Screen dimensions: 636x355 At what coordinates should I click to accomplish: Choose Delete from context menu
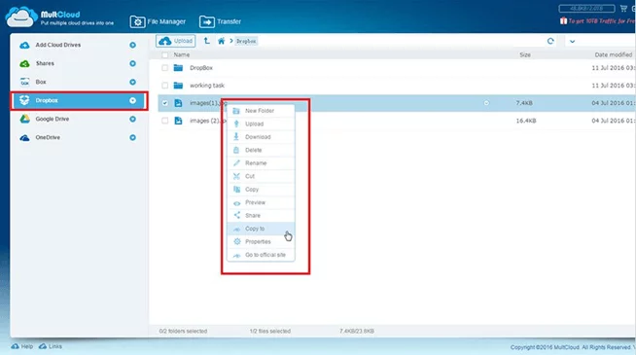coord(261,150)
